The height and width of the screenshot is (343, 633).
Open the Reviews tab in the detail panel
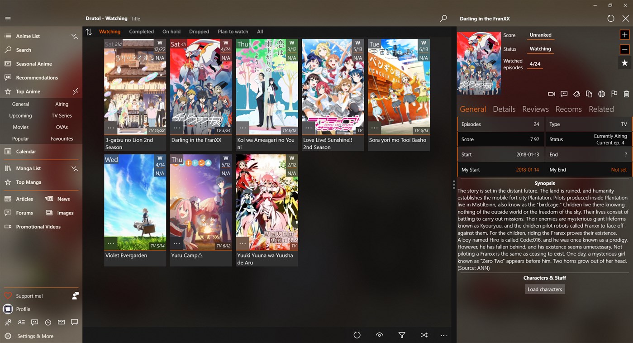click(535, 109)
